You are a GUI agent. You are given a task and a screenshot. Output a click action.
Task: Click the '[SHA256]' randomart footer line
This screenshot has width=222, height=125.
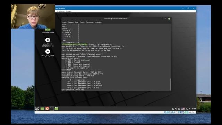(70, 42)
